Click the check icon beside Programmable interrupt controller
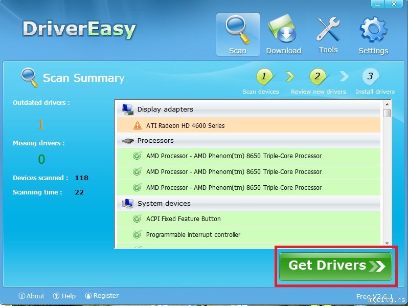Image resolution: width=408 pixels, height=306 pixels. (x=137, y=234)
